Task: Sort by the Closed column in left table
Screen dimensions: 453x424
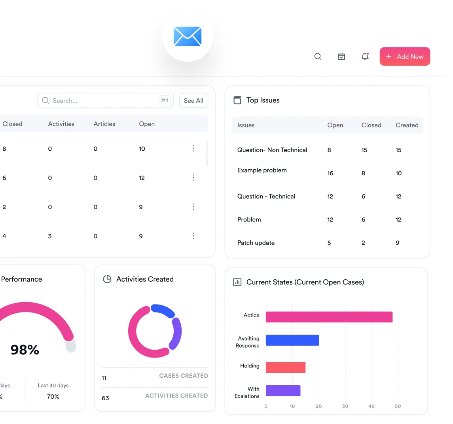Action: 12,124
